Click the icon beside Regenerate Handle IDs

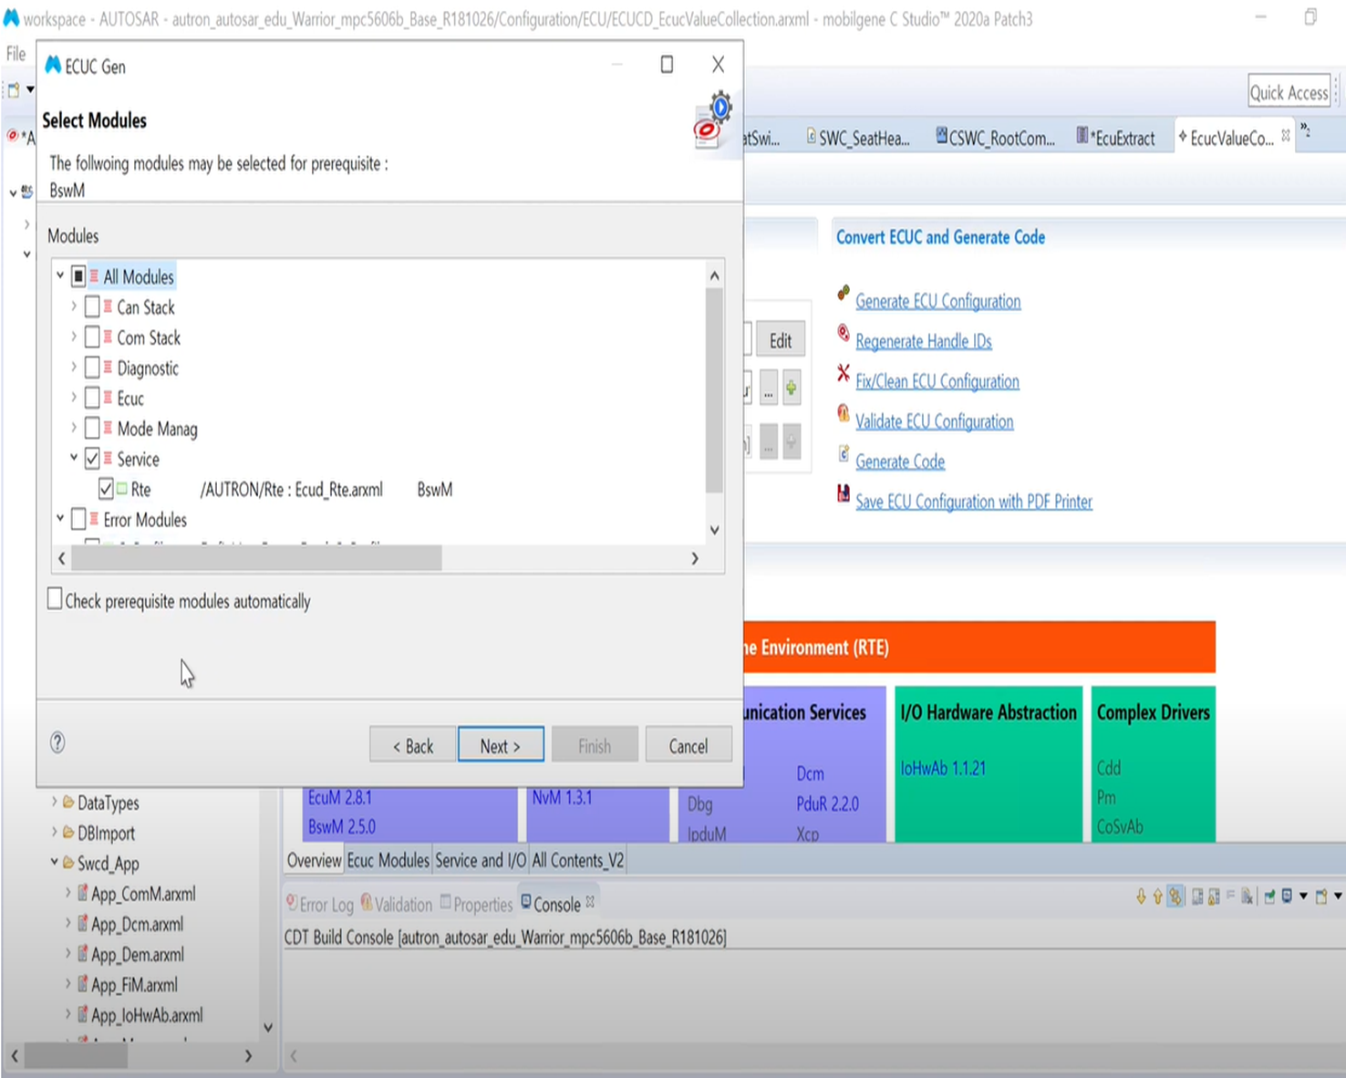(x=844, y=333)
